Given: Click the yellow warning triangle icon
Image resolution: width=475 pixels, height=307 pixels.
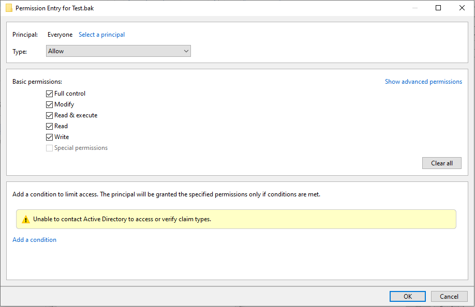Looking at the screenshot, I should (x=26, y=219).
